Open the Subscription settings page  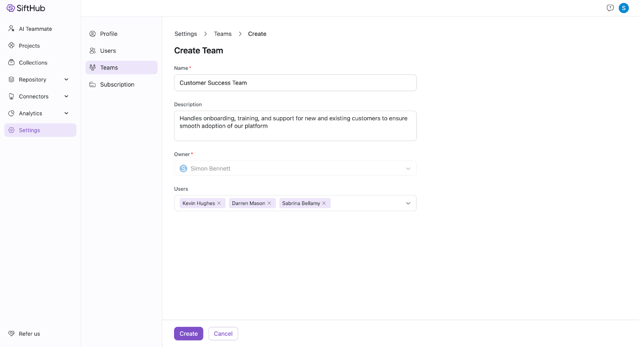[117, 85]
